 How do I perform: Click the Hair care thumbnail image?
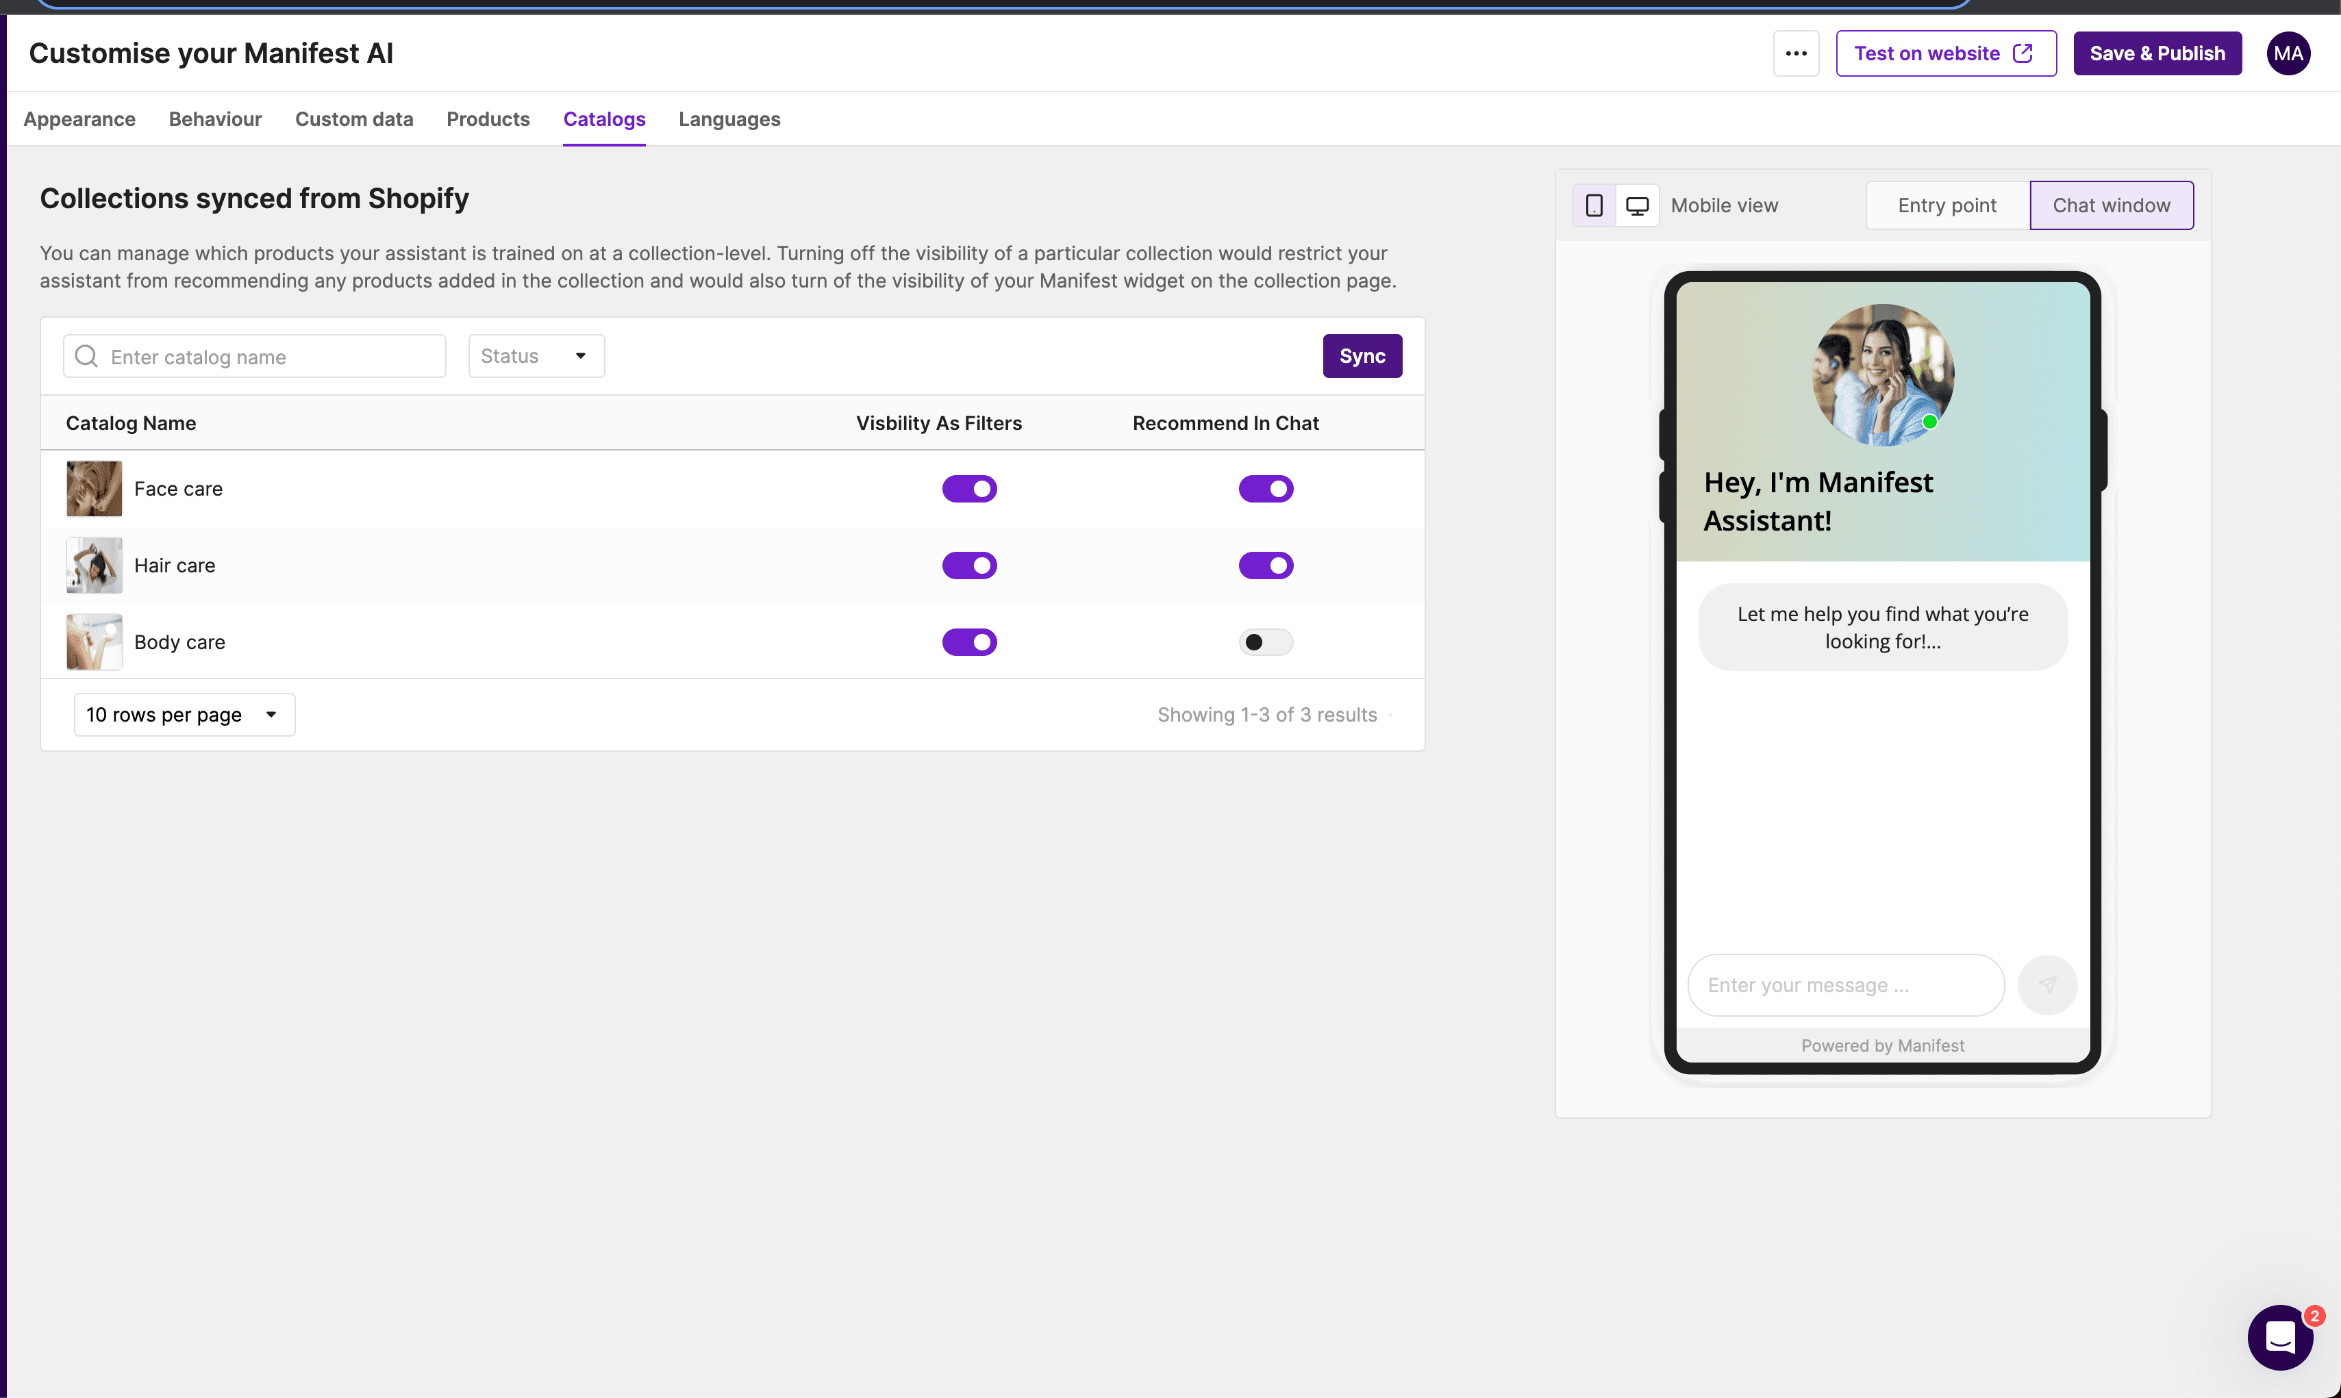(x=95, y=565)
